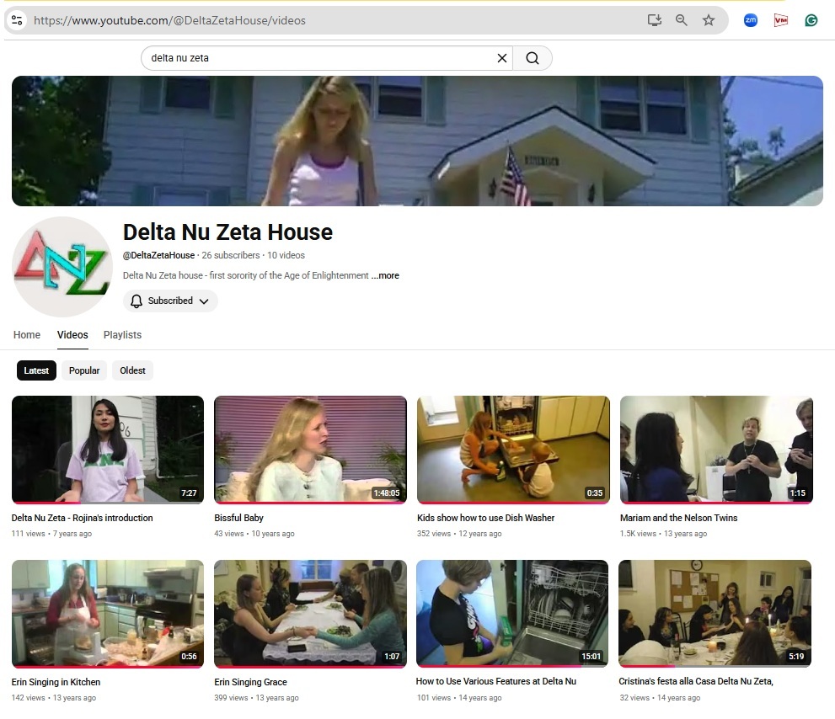Click the install app icon in address bar
The width and height of the screenshot is (835, 719).
[655, 20]
